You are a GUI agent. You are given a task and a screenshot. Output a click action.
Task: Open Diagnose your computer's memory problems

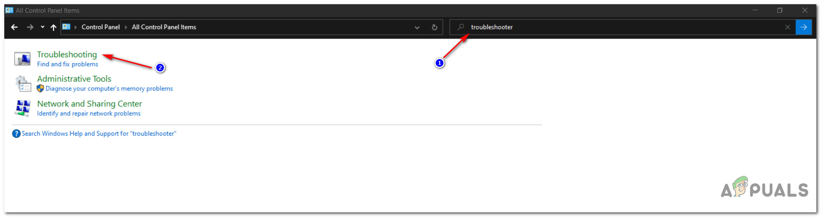(109, 89)
